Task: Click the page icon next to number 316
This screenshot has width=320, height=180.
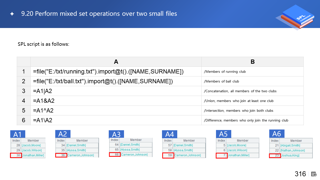Action: click(314, 174)
